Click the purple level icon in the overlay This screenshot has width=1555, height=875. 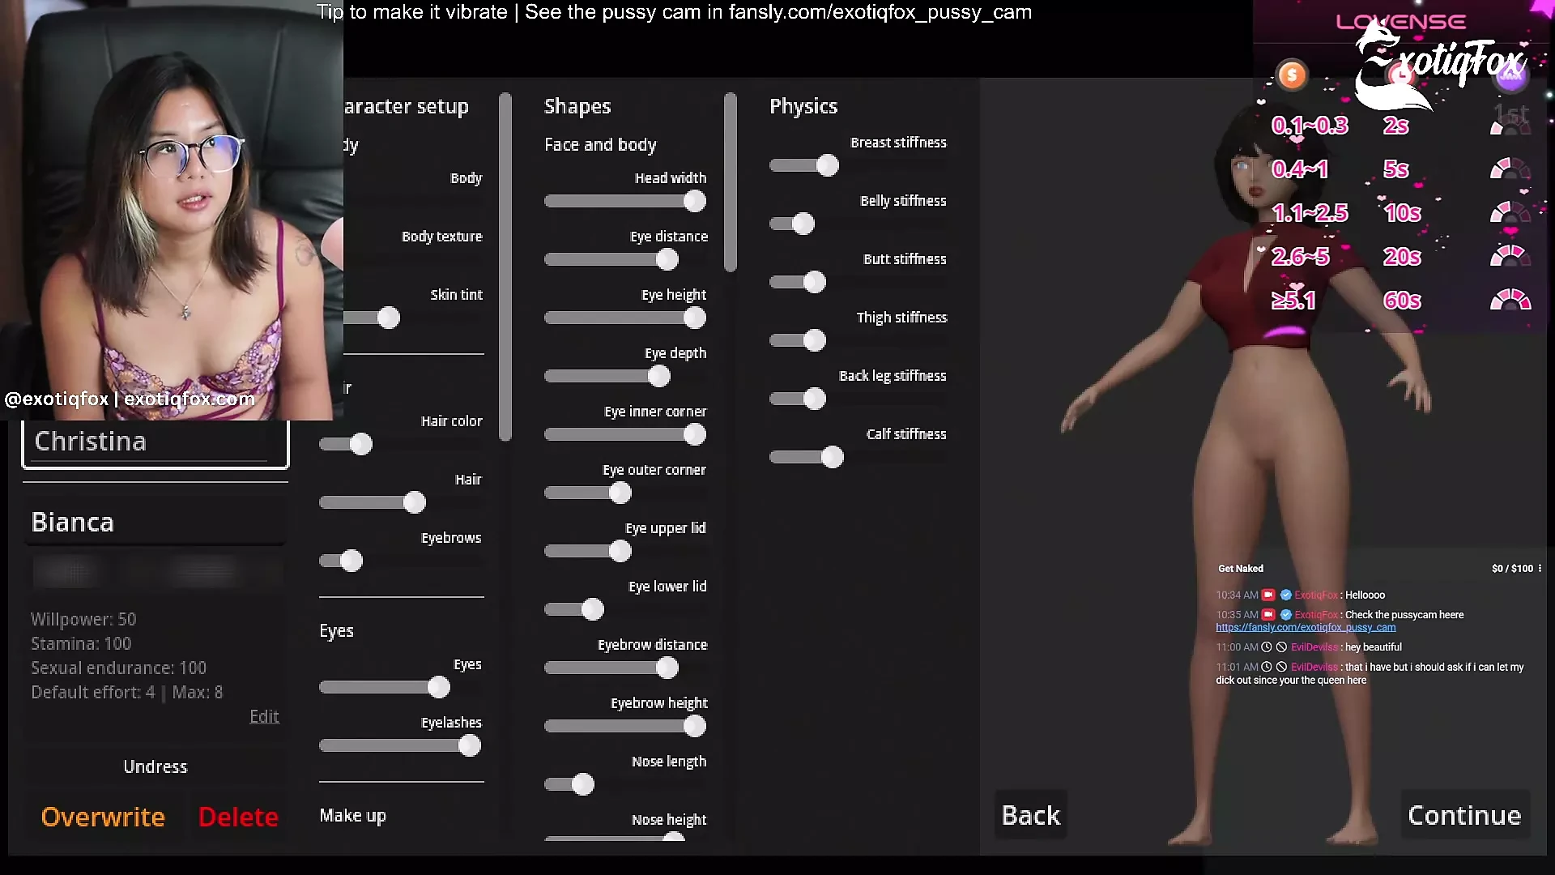[1510, 75]
